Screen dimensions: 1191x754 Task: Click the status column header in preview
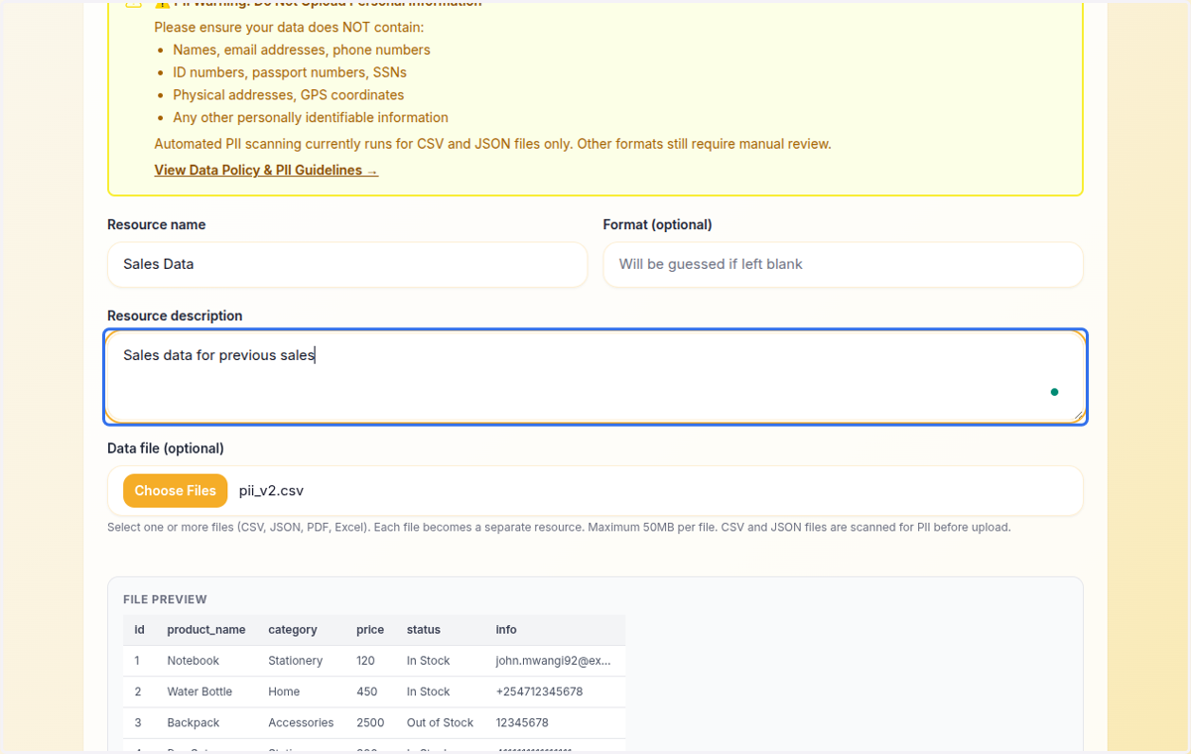click(424, 630)
